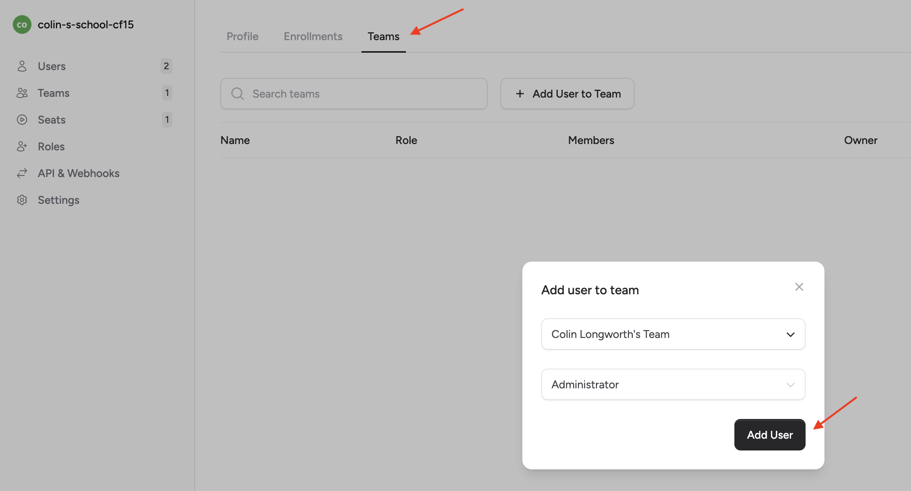Click the Roles person-plus icon
911x491 pixels.
coord(22,146)
